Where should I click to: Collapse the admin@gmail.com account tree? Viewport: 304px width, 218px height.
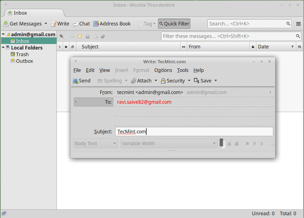tap(3, 34)
